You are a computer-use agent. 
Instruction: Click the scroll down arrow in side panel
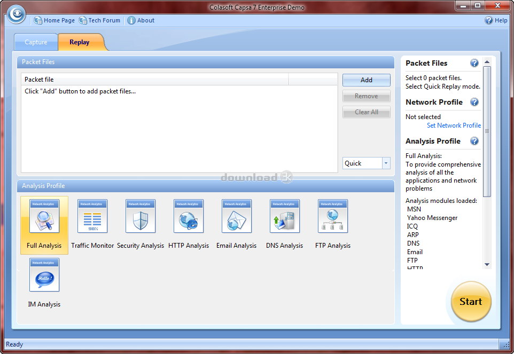pyautogui.click(x=487, y=265)
